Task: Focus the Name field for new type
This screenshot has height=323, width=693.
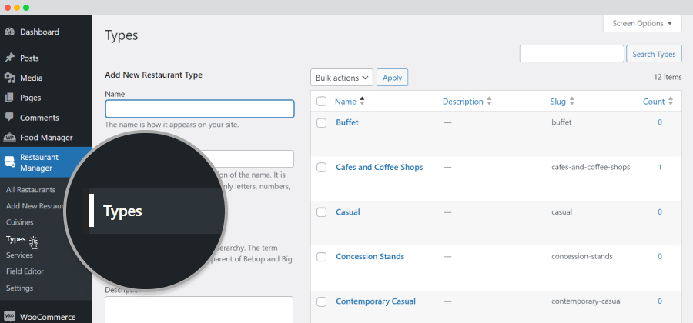Action: 199,108
